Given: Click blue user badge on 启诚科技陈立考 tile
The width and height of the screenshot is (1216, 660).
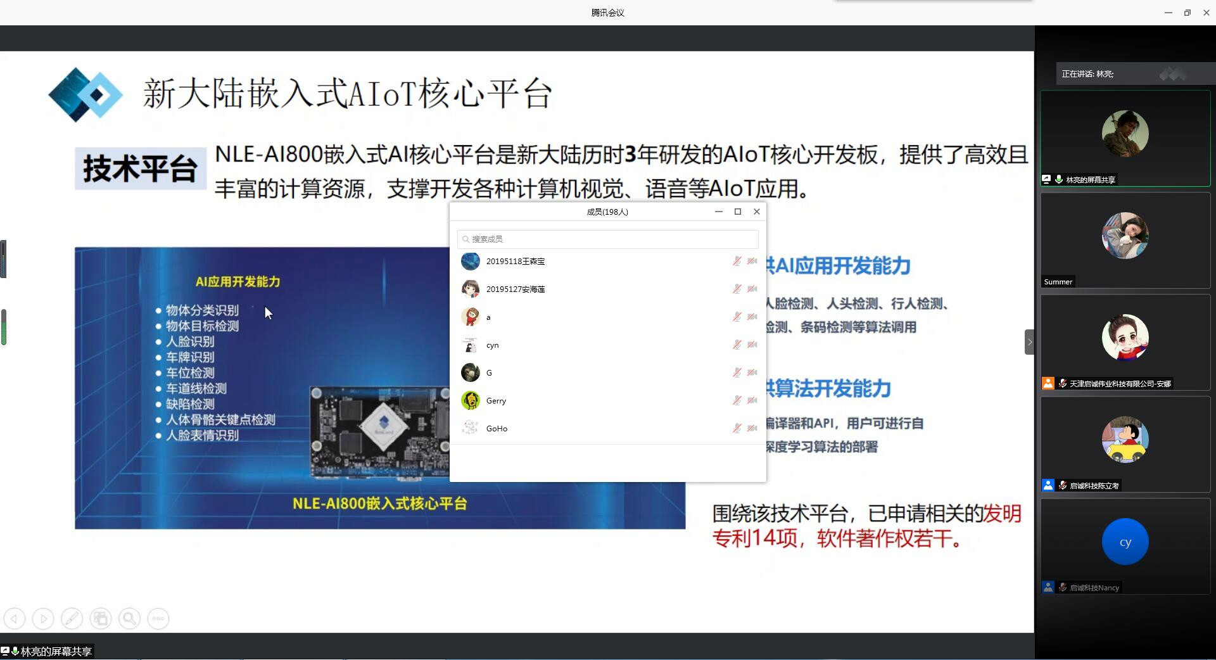Looking at the screenshot, I should pos(1048,485).
